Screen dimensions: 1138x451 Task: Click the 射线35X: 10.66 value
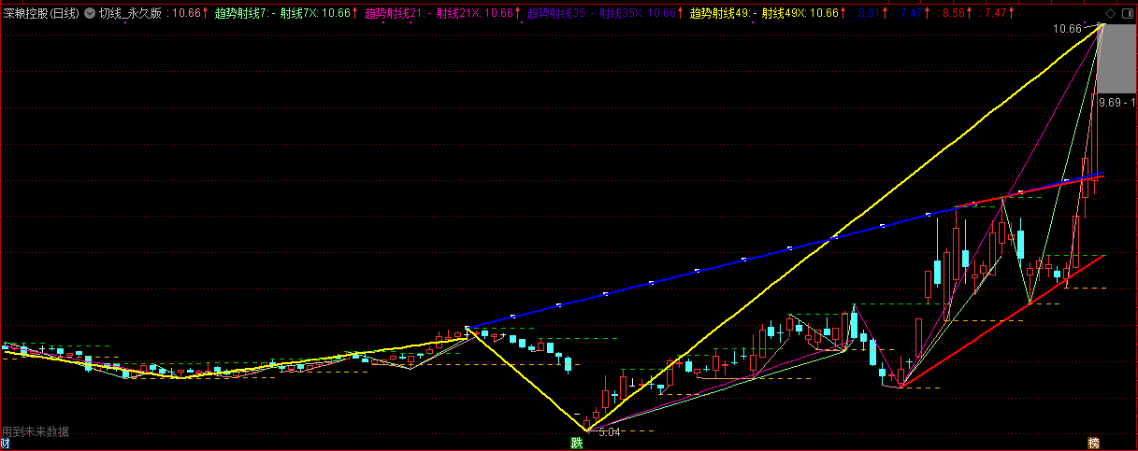tap(638, 13)
